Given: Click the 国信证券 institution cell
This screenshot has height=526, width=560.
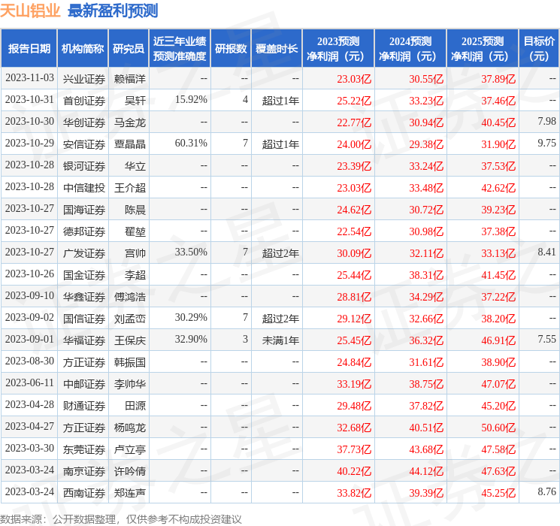Looking at the screenshot, I should [84, 319].
